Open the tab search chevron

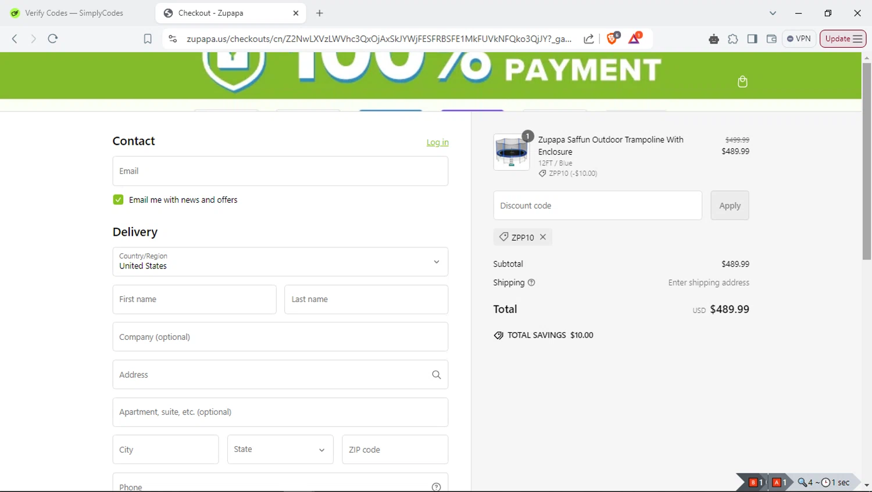coord(773,13)
